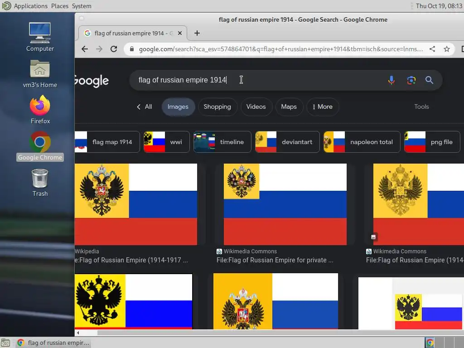This screenshot has width=464, height=348.
Task: Switch to Shopping results
Action: tap(217, 107)
